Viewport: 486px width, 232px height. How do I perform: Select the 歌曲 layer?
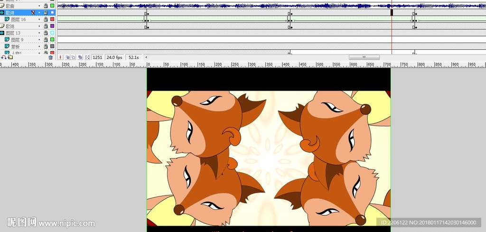[x=10, y=6]
